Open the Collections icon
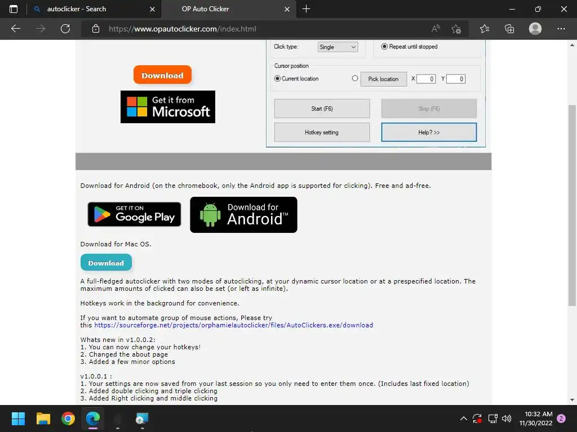 pos(509,29)
